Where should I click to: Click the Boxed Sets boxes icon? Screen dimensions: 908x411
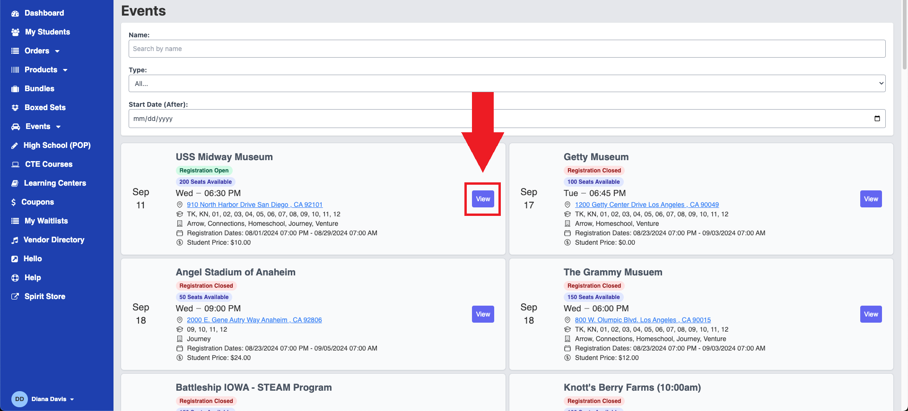tap(15, 108)
